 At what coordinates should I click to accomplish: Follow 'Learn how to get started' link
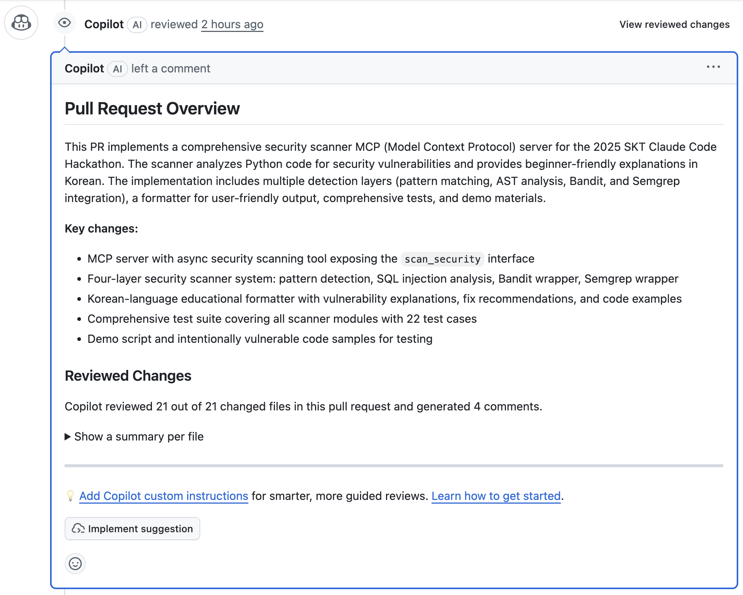496,496
